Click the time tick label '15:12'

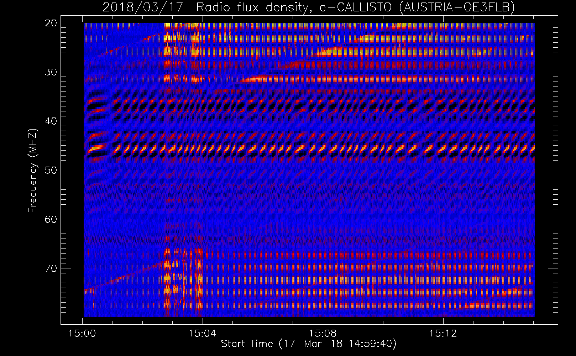pyautogui.click(x=443, y=334)
